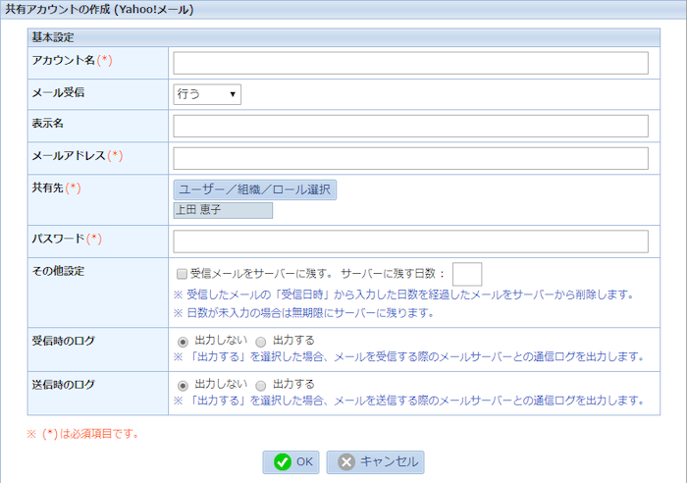This screenshot has height=483, width=687.
Task: Click the 共有アカウントの作成 (Yahoo!メール) title
Action: 99,9
